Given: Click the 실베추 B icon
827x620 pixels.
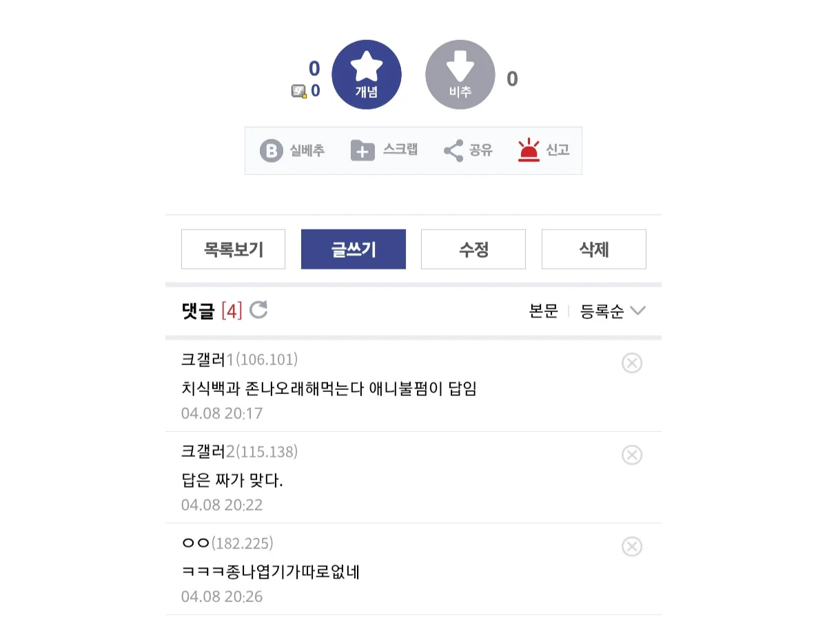Looking at the screenshot, I should pos(272,151).
